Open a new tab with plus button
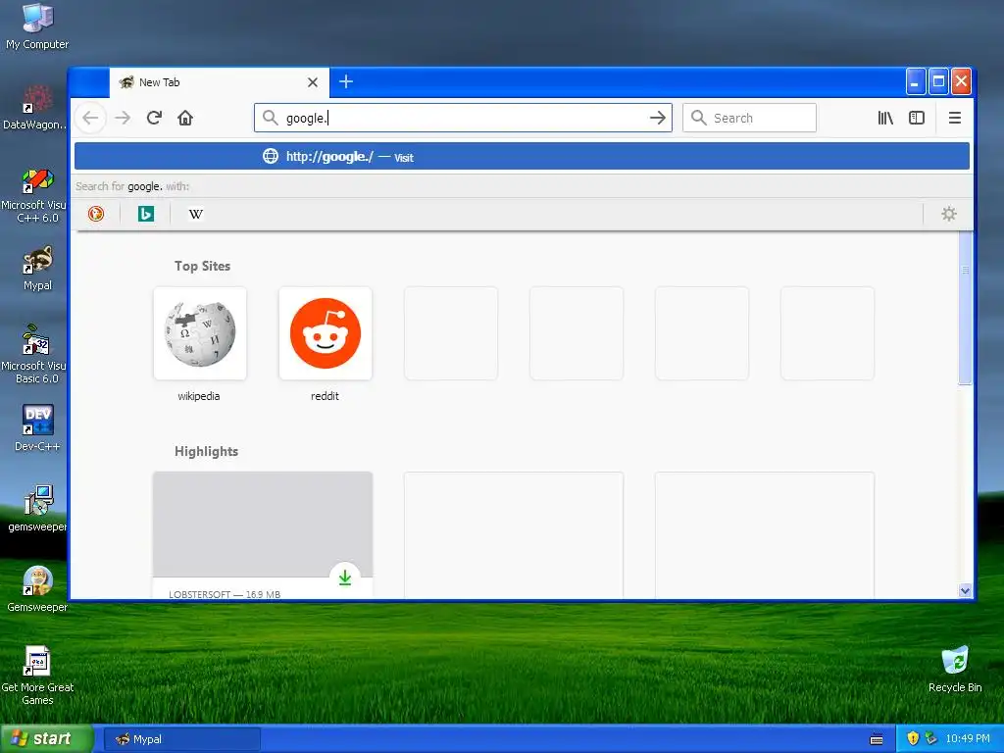Screen dimensions: 1004x753 (x=346, y=82)
